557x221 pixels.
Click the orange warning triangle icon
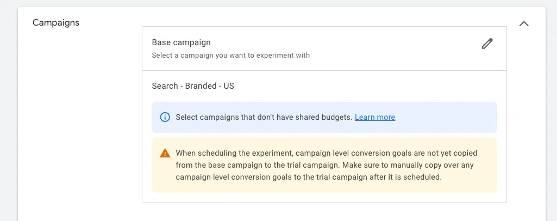165,154
